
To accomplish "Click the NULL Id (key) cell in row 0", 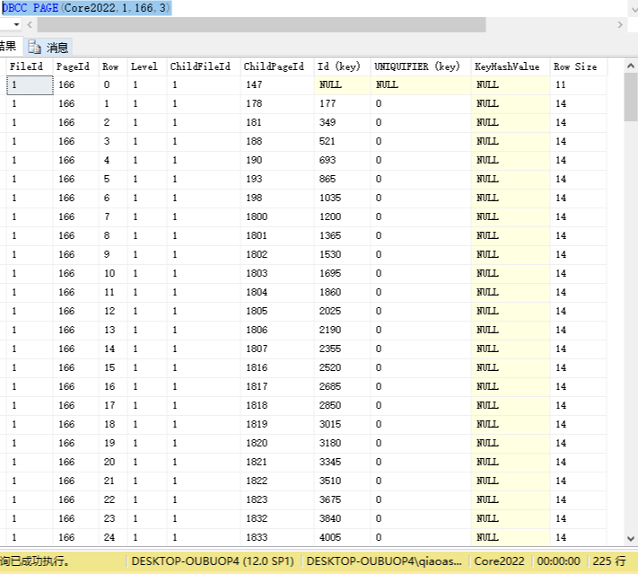I will click(343, 84).
